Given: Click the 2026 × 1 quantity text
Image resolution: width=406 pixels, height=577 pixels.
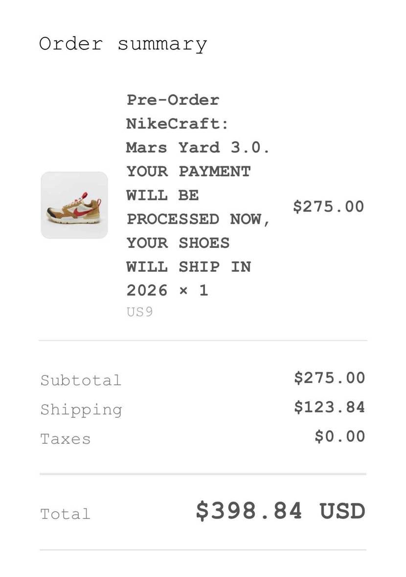Looking at the screenshot, I should [x=168, y=291].
